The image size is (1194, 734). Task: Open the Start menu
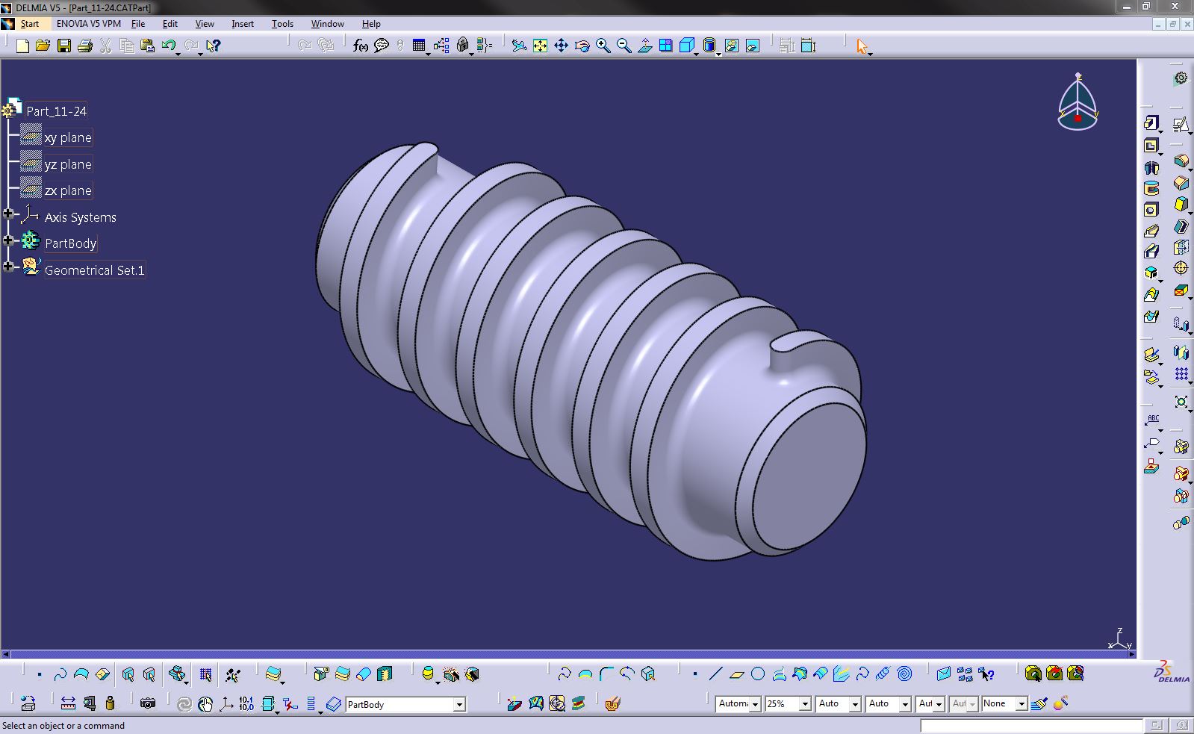click(29, 24)
